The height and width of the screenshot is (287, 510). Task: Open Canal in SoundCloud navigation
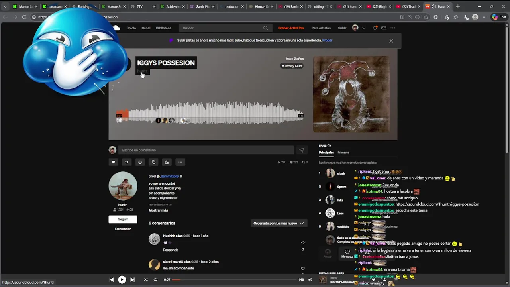(x=146, y=28)
